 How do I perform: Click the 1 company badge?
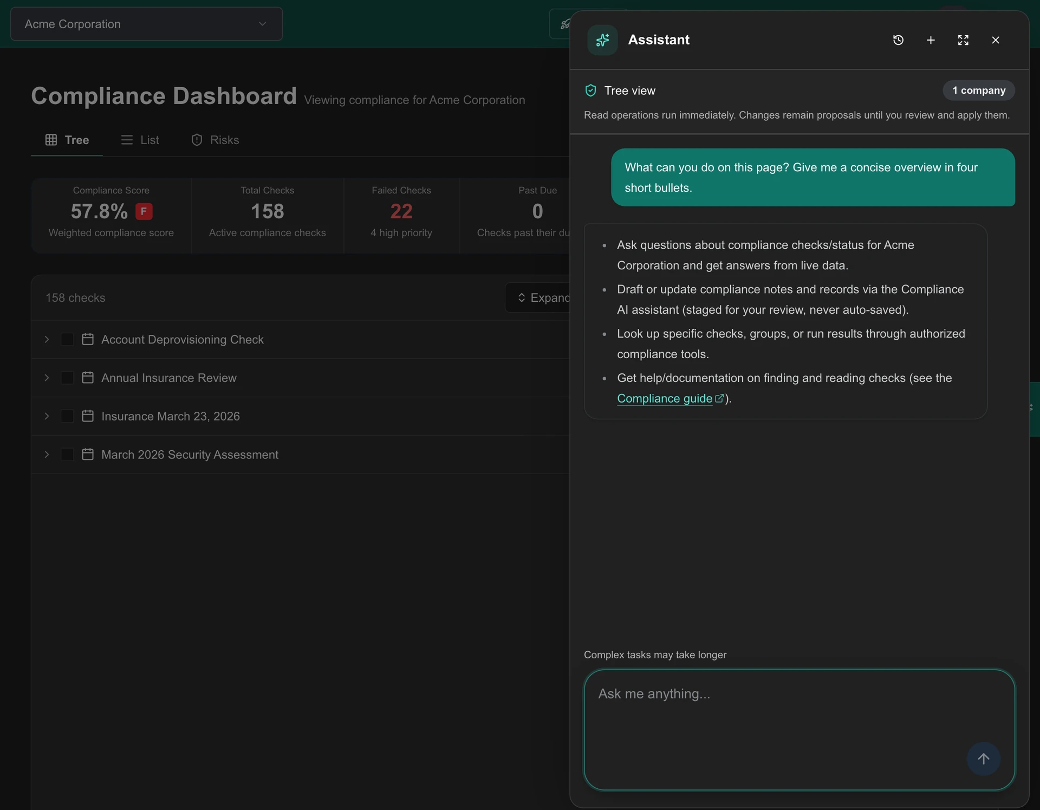(979, 90)
